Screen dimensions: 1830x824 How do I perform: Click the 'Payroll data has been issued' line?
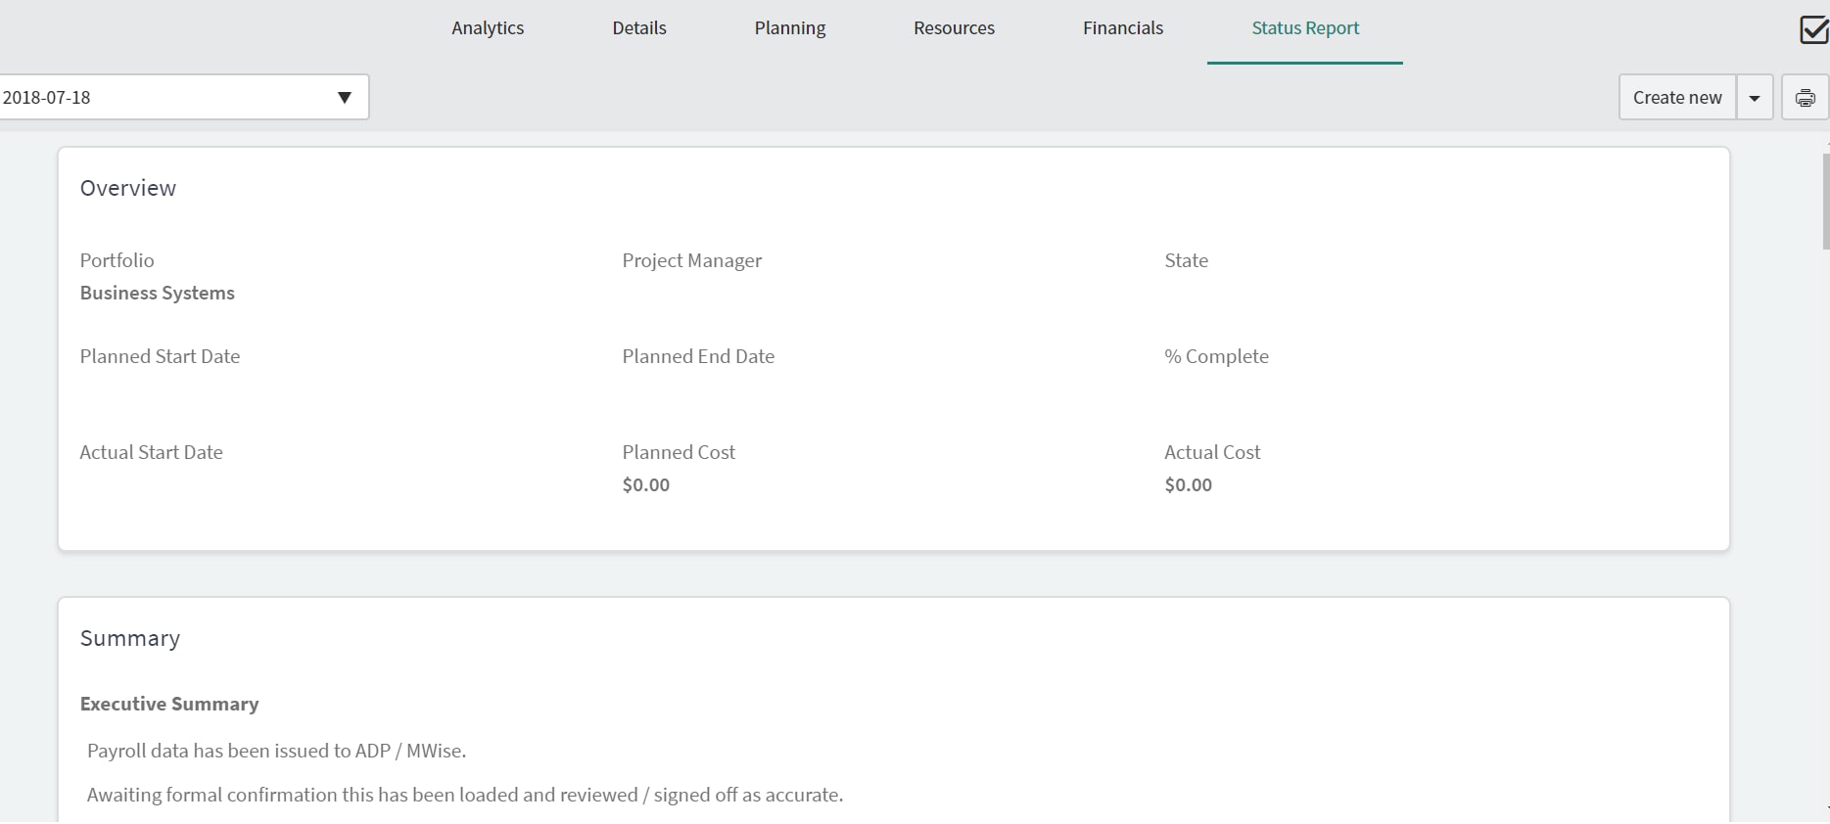point(277,751)
